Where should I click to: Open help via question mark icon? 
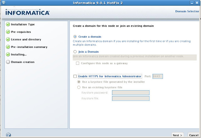(x=8, y=135)
